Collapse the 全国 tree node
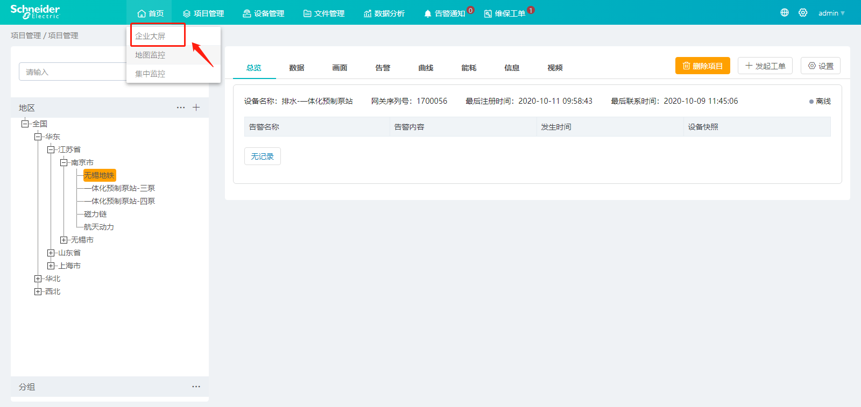This screenshot has height=407, width=861. (x=25, y=124)
